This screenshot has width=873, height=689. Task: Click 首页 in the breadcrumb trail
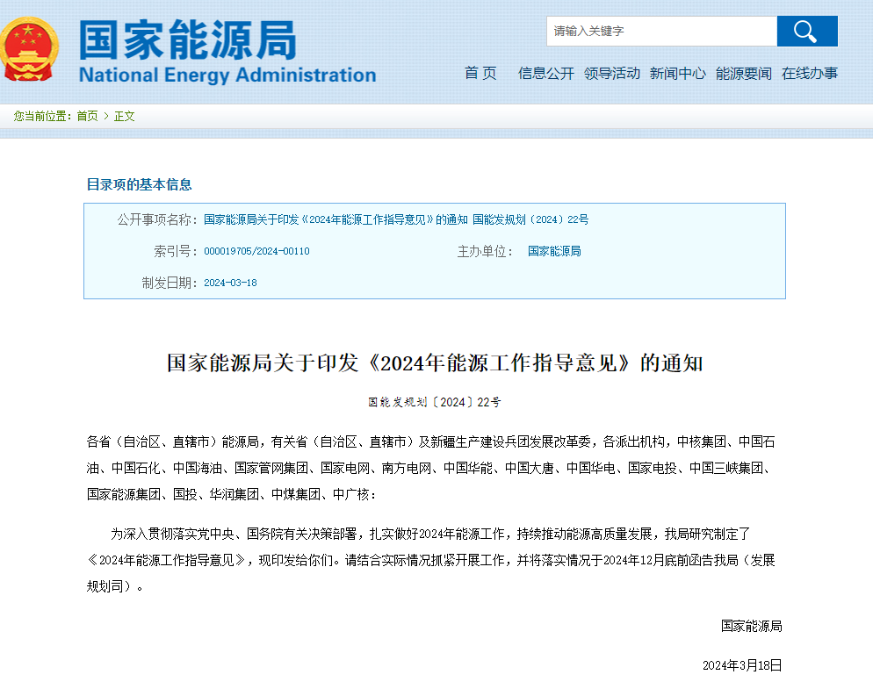[87, 117]
